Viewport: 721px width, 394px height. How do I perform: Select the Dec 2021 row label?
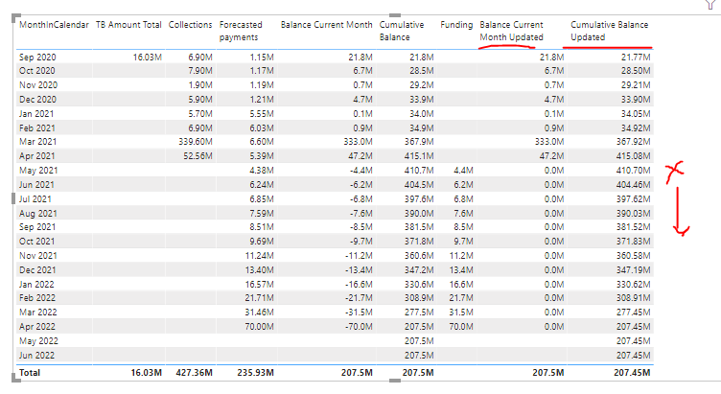tap(37, 270)
